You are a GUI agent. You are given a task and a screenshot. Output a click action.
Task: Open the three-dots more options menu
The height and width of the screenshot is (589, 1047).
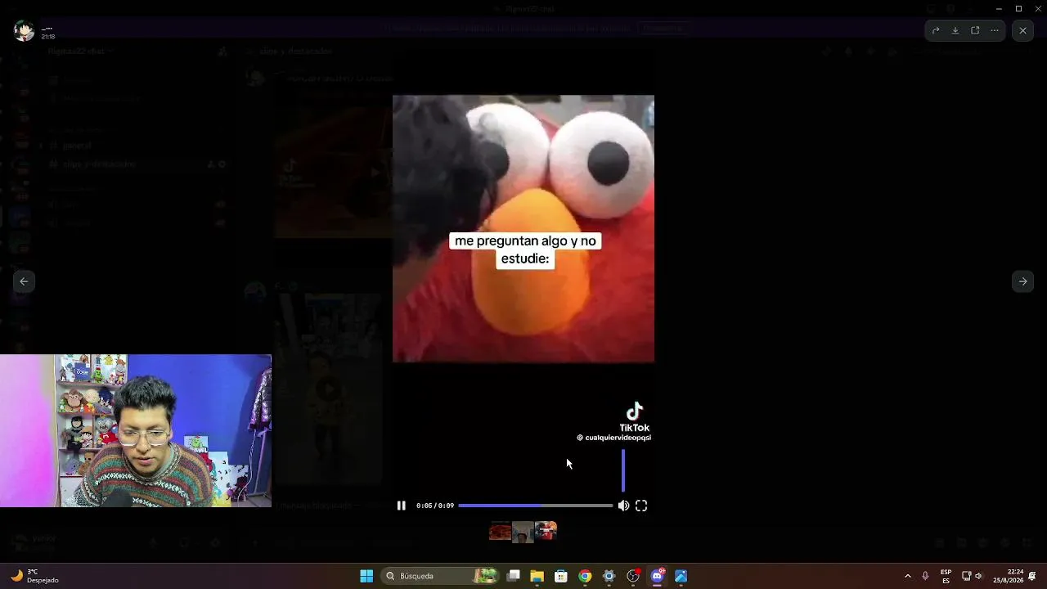coord(995,30)
